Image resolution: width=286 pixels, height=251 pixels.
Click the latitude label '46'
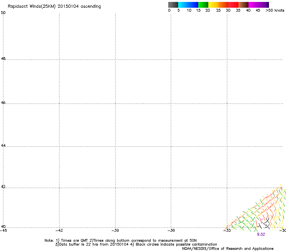(x=3, y=103)
